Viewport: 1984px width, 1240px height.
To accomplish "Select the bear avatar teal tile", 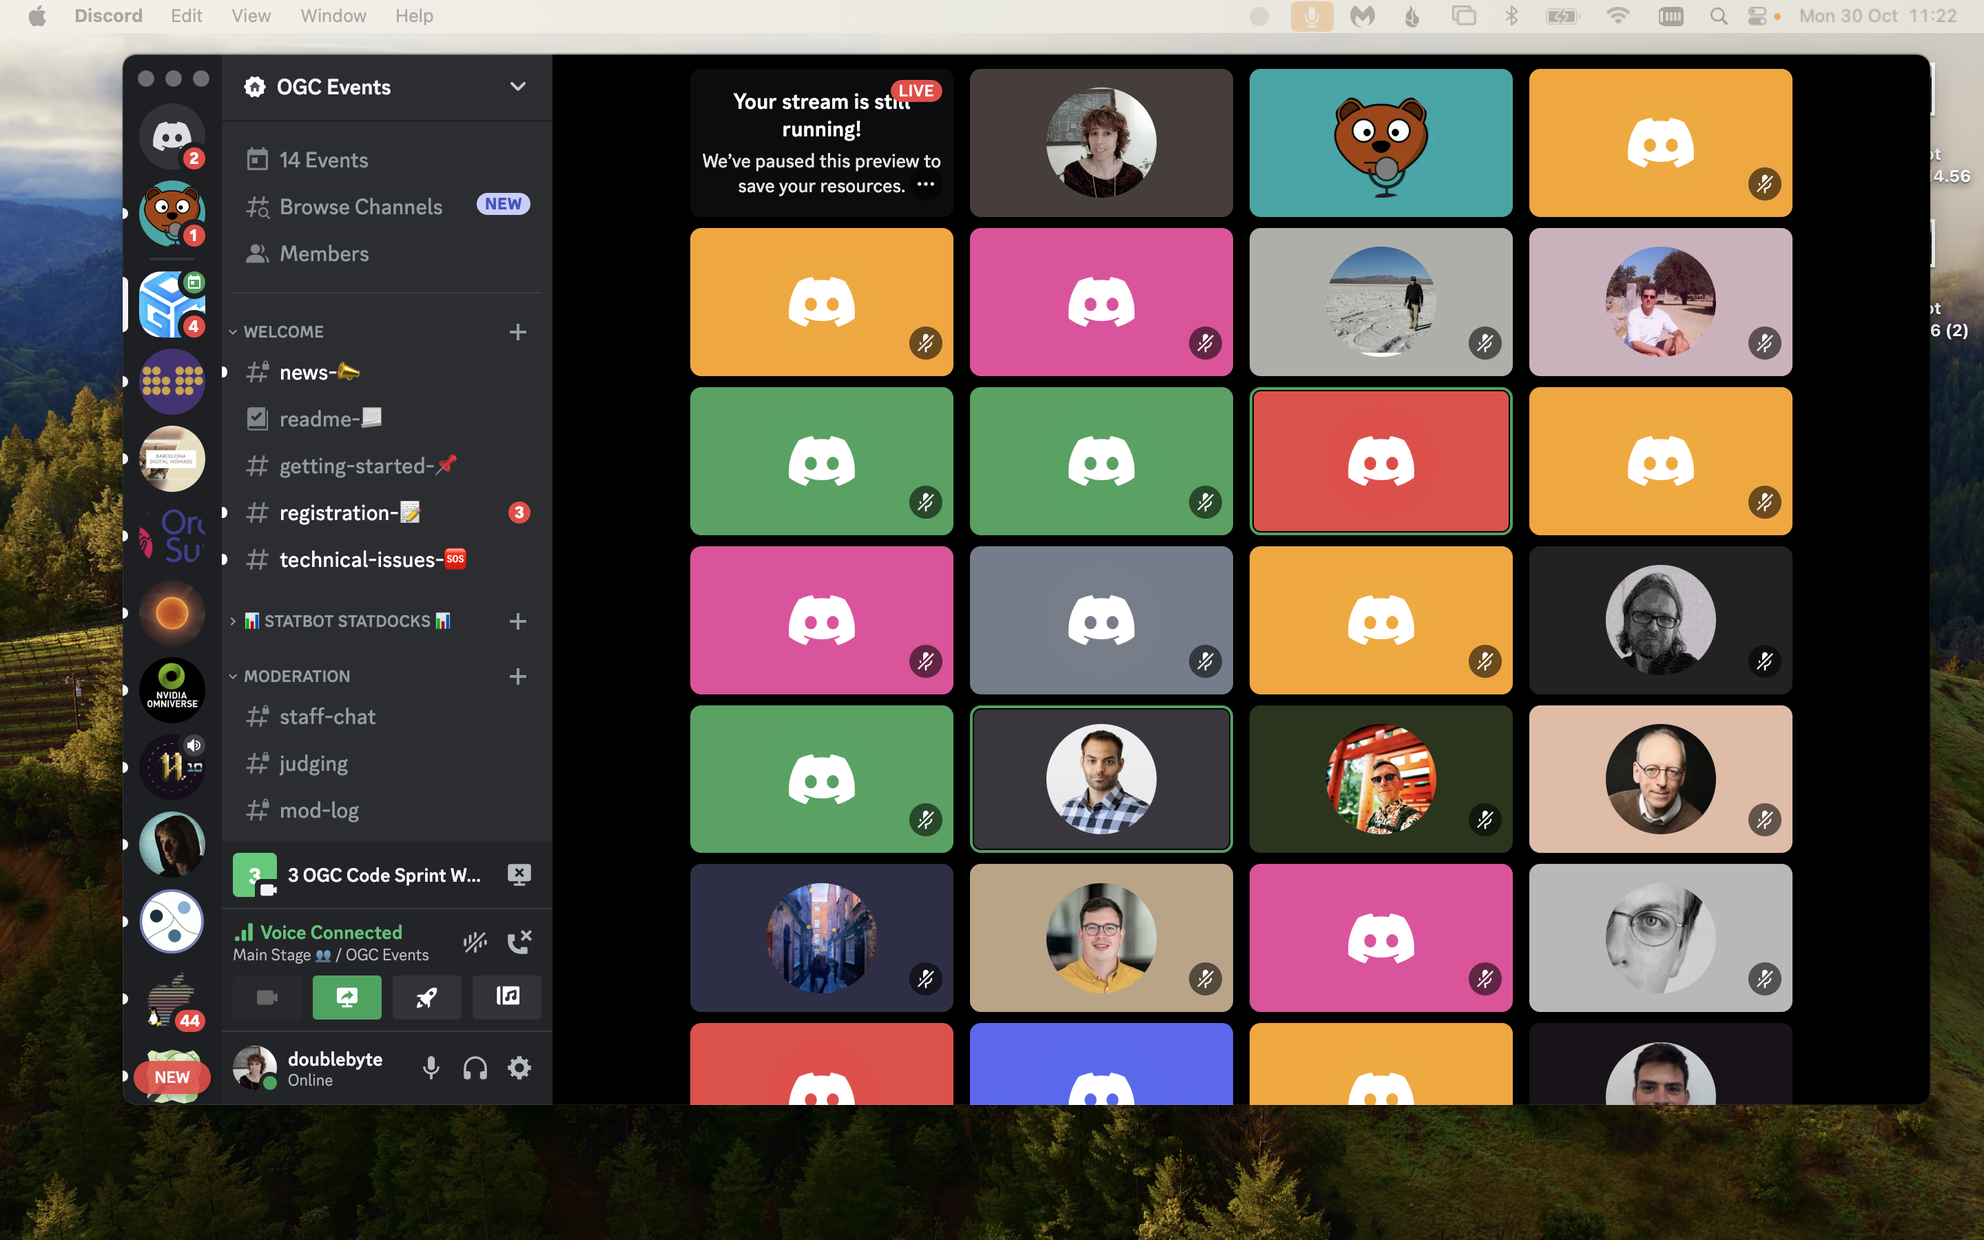I will point(1381,143).
